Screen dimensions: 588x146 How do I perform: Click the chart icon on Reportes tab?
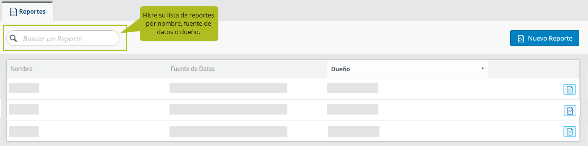(14, 12)
